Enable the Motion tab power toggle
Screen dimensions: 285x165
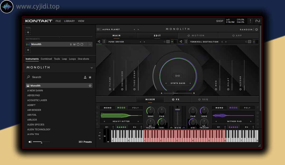pyautogui.click(x=189, y=36)
